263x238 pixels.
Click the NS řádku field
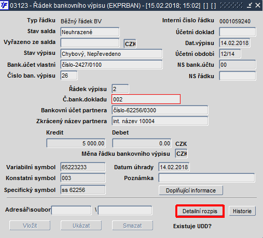click(238, 76)
